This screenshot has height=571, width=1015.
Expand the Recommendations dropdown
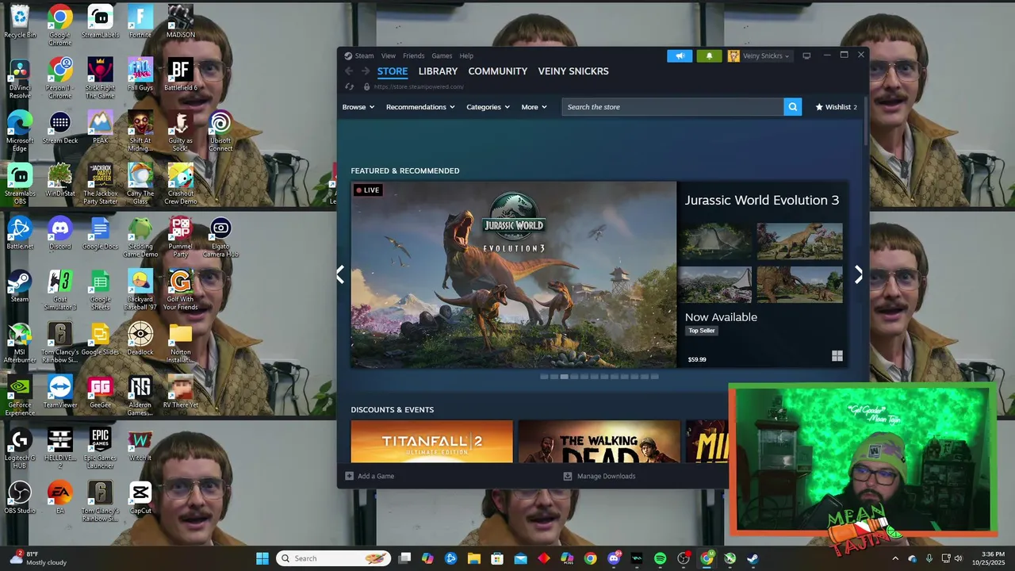(420, 107)
